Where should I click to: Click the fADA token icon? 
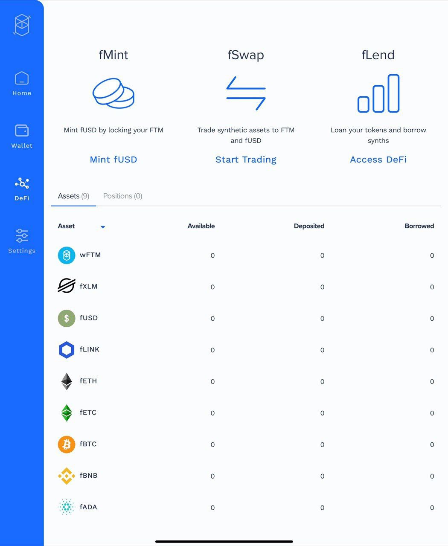pos(67,507)
